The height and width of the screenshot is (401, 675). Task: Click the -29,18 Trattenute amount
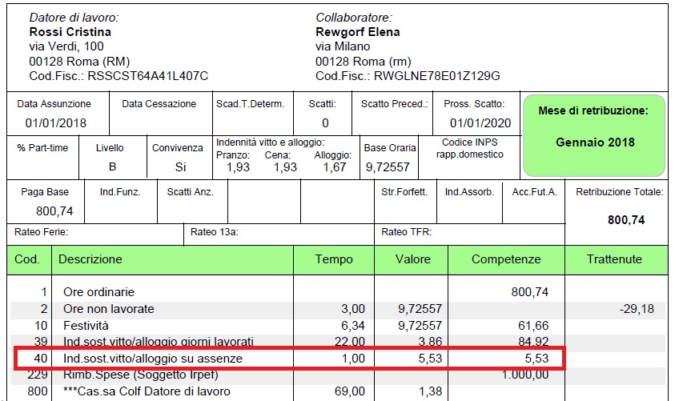coord(637,309)
